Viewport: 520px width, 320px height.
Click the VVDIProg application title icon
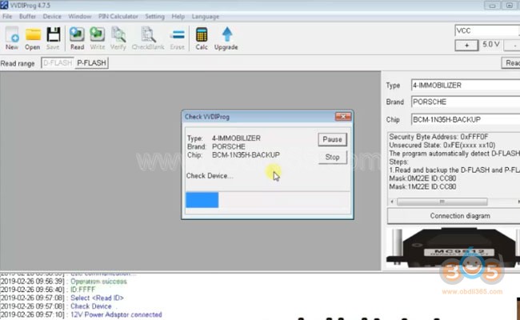tap(4, 5)
